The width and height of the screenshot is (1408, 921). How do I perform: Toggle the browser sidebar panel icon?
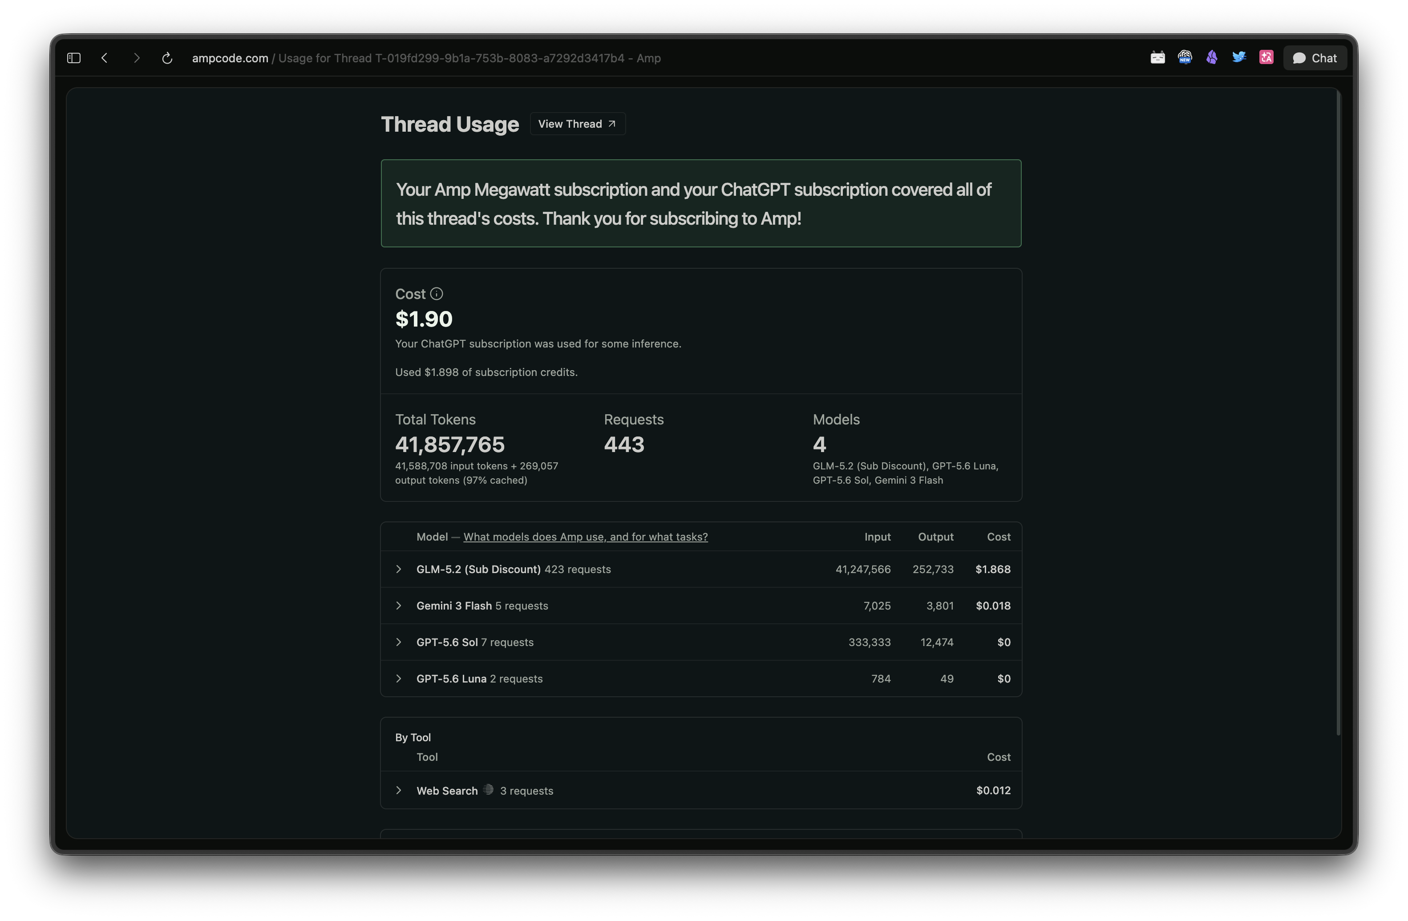[73, 58]
